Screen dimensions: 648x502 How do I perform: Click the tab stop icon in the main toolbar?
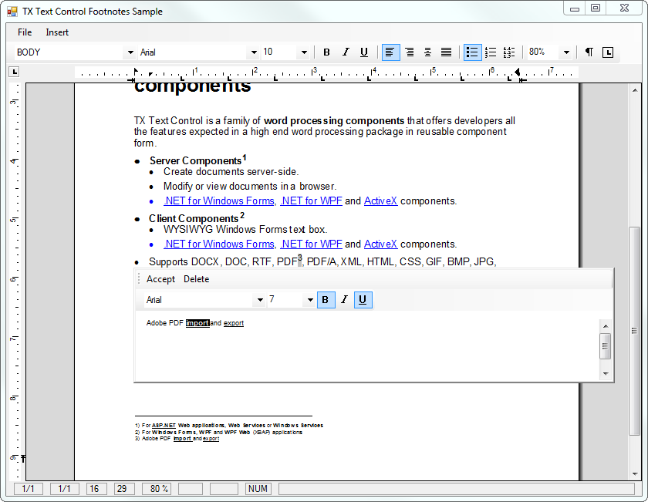[608, 52]
